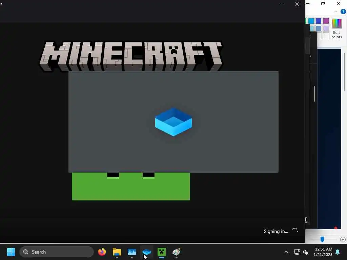The width and height of the screenshot is (347, 260).
Task: Click the Paint vertical scrollbar
Action: click(344, 72)
